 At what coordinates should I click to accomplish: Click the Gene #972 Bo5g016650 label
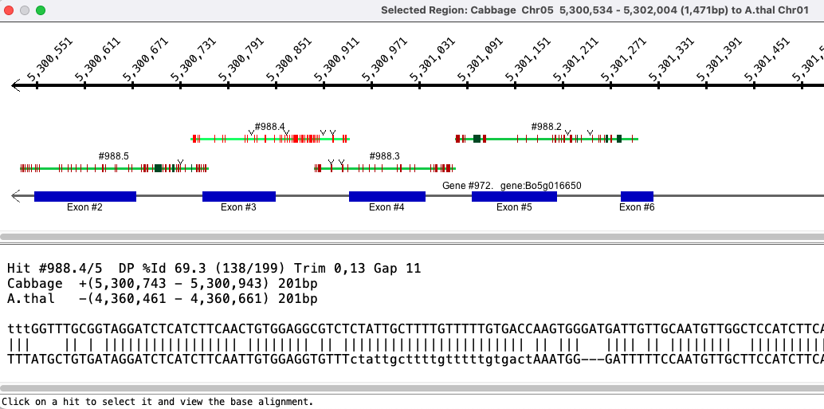point(512,186)
